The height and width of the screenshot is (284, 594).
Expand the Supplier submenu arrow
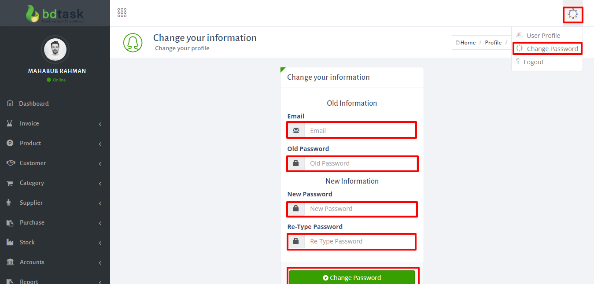click(x=100, y=203)
